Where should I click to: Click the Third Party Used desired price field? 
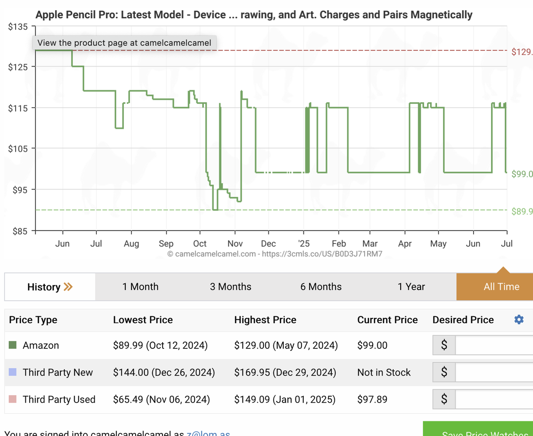click(x=494, y=400)
